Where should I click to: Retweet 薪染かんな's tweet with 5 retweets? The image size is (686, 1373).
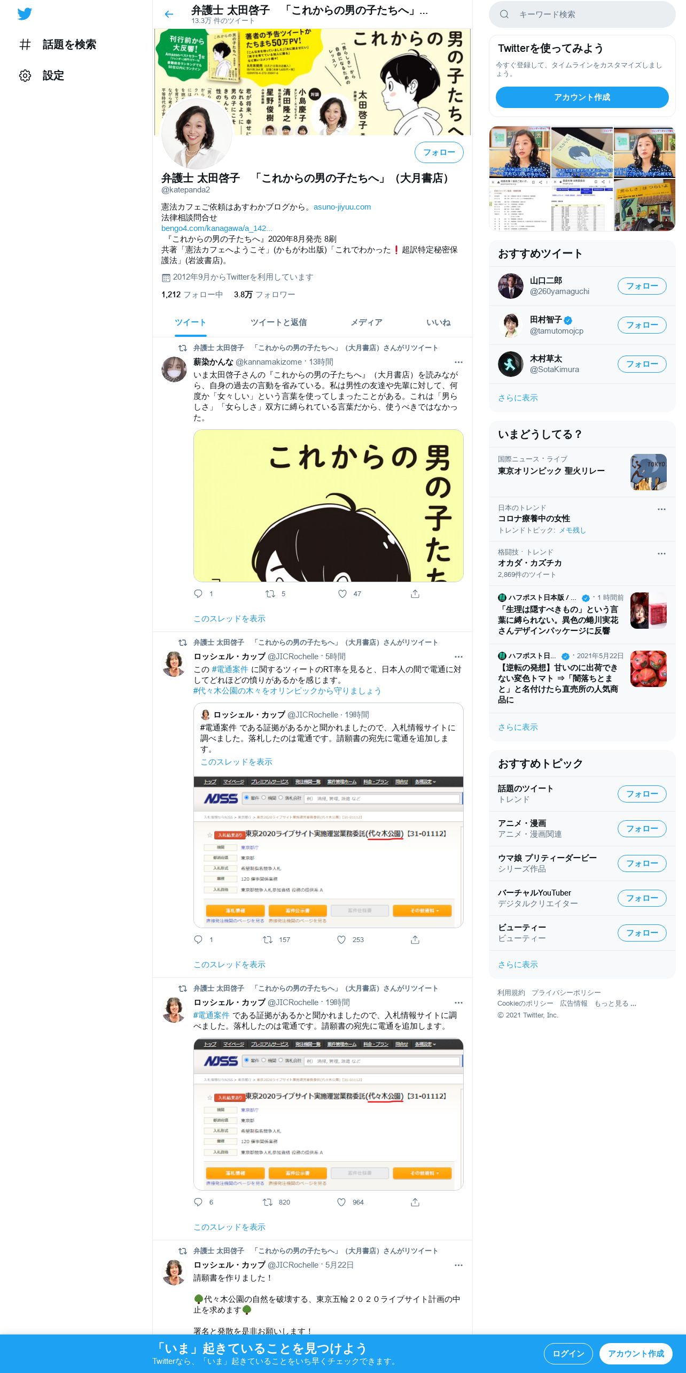click(270, 593)
